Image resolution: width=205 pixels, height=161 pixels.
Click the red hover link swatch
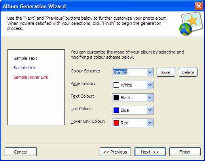pyautogui.click(x=116, y=123)
